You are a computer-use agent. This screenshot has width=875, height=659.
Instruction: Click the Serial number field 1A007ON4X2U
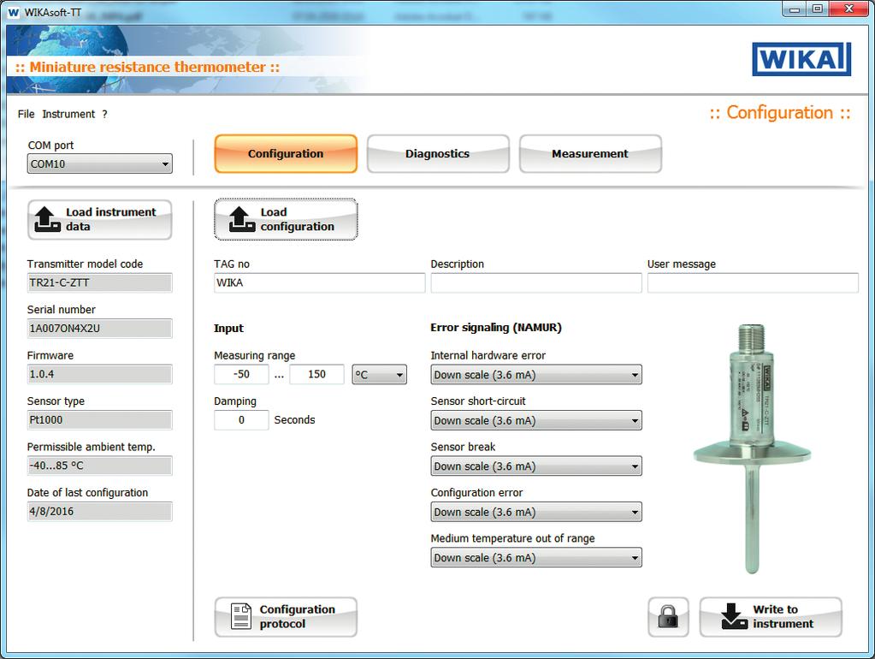point(100,329)
